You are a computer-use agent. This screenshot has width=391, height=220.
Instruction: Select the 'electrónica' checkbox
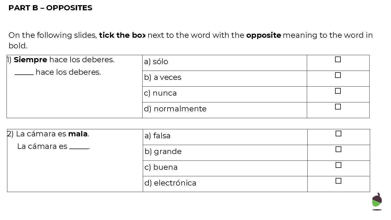[x=338, y=181]
